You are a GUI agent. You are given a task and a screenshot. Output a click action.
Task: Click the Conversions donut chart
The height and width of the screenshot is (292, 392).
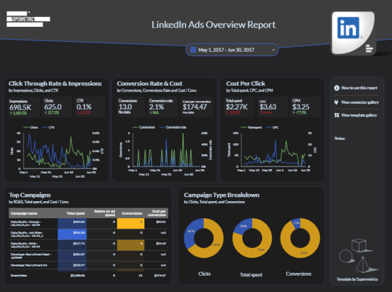300,238
